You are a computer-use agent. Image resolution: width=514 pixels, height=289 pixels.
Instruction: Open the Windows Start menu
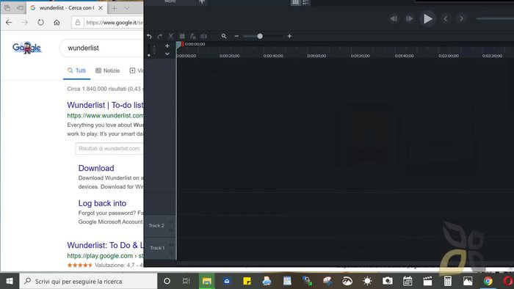coord(10,281)
